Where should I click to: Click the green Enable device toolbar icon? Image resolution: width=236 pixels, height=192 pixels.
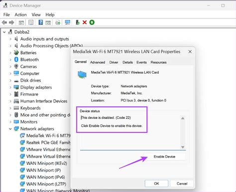click(92, 22)
